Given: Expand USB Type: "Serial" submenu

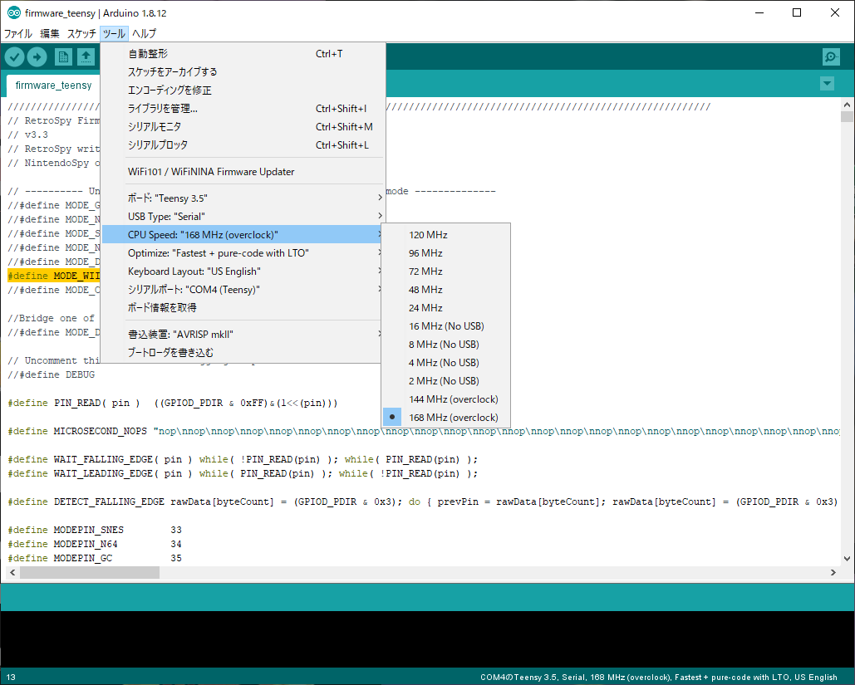Looking at the screenshot, I should tap(243, 217).
